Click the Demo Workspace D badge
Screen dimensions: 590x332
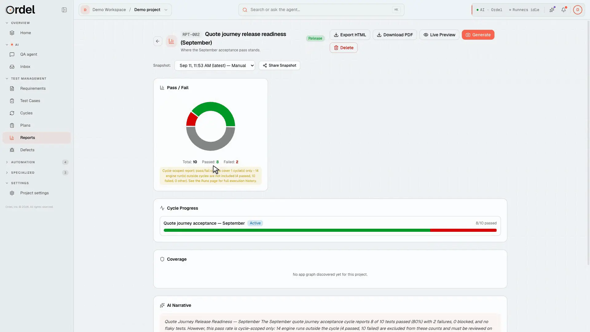tap(85, 10)
